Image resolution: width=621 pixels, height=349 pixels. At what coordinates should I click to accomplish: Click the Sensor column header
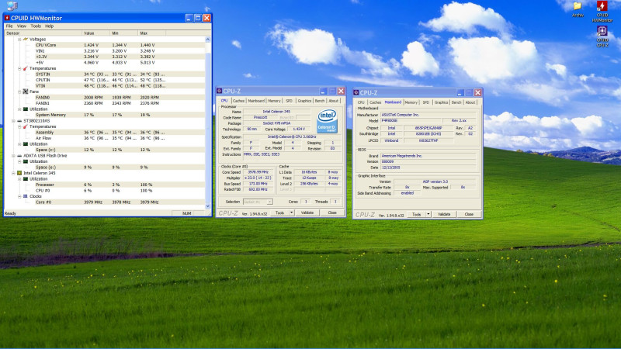[x=43, y=33]
